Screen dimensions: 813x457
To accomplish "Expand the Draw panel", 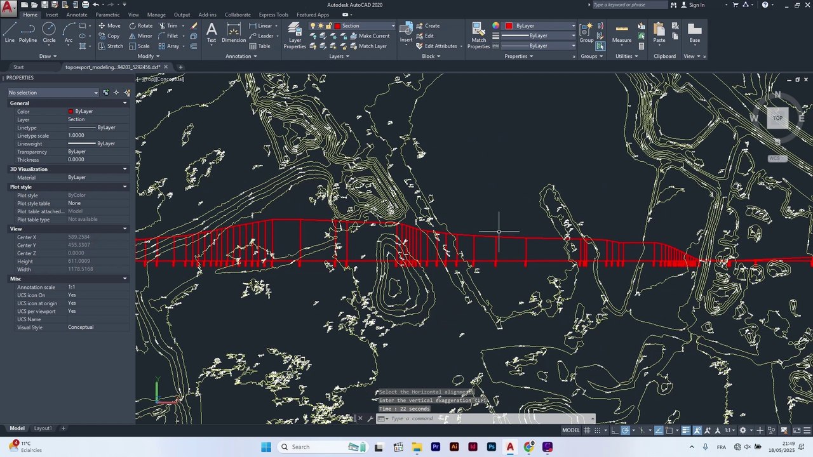I will tap(48, 56).
